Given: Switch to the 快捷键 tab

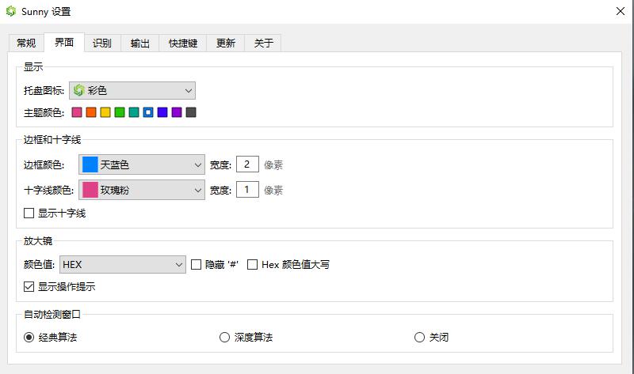Looking at the screenshot, I should click(183, 43).
